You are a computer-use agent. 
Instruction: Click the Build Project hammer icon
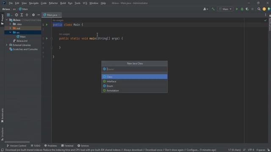pos(213,9)
